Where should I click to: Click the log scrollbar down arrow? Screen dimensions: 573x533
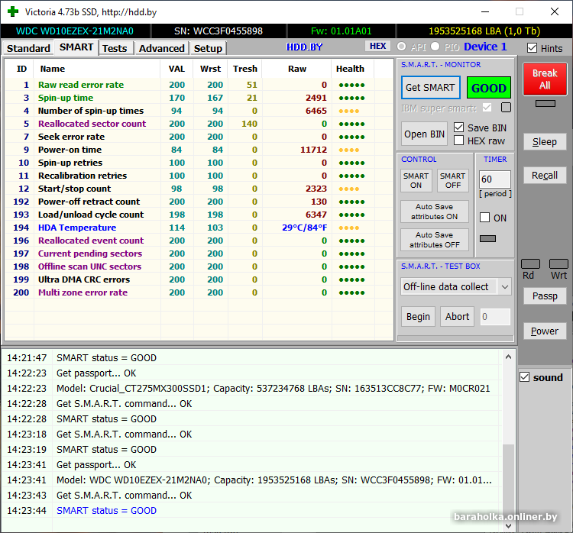508,525
